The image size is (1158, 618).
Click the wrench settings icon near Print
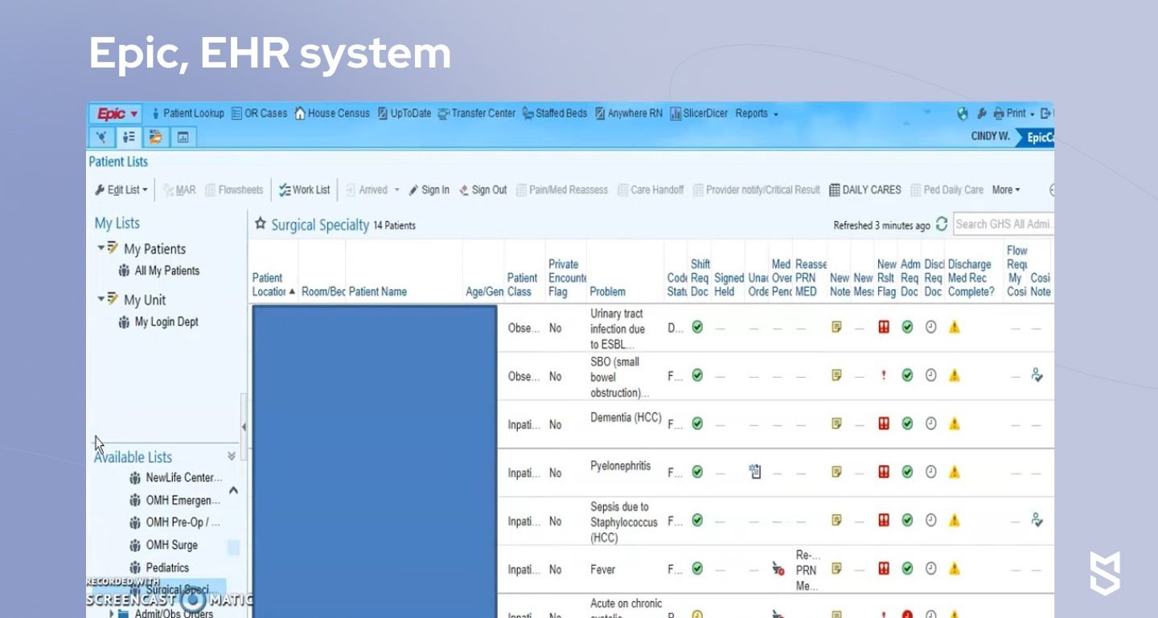coord(982,114)
